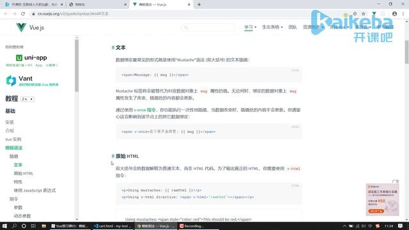Jump to 插值 section in sidebar
The image size is (409, 230).
tap(14, 156)
